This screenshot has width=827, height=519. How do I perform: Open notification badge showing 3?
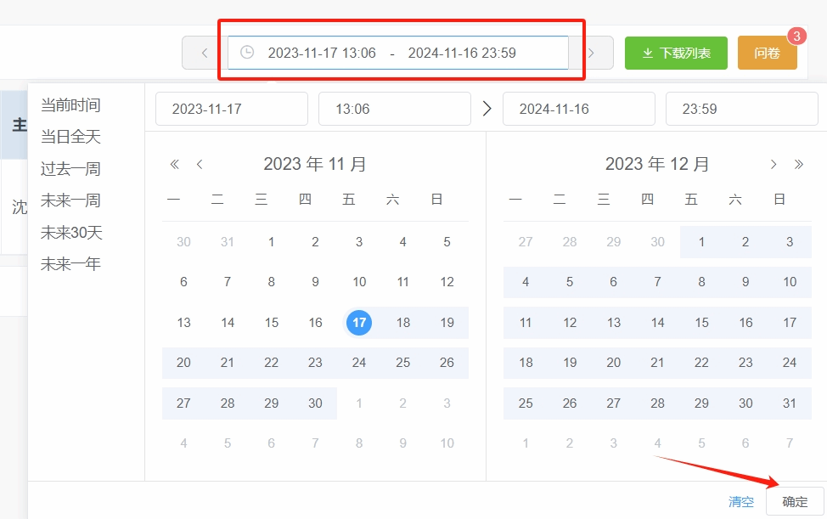[x=796, y=36]
